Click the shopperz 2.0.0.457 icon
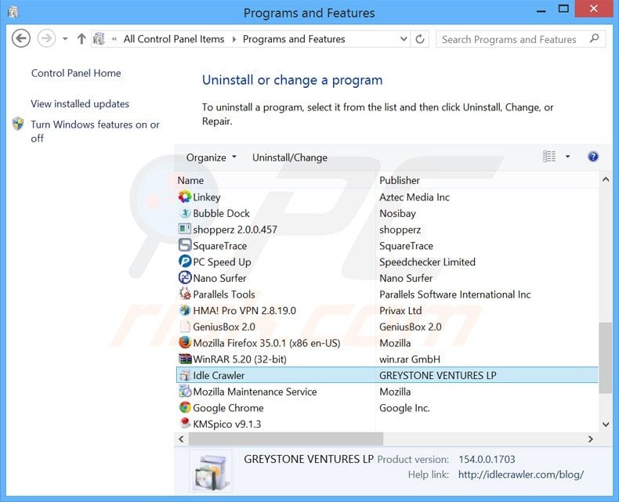Image resolution: width=619 pixels, height=502 pixels. 184,229
